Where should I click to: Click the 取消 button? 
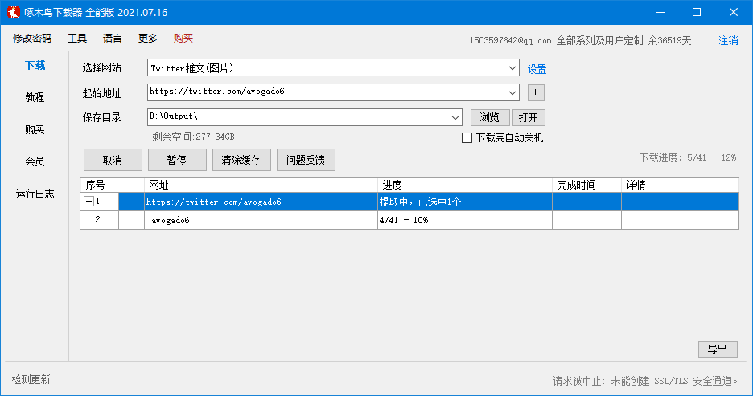click(x=113, y=160)
